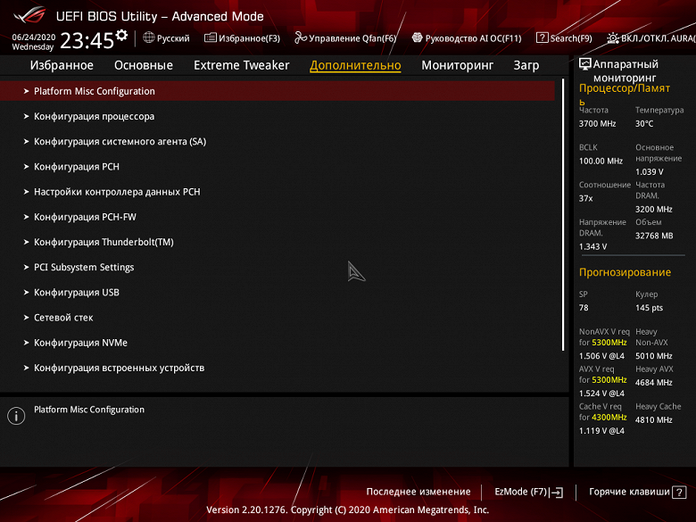This screenshot has width=696, height=522.
Task: Click the hardware monitor screen icon
Action: (585, 64)
